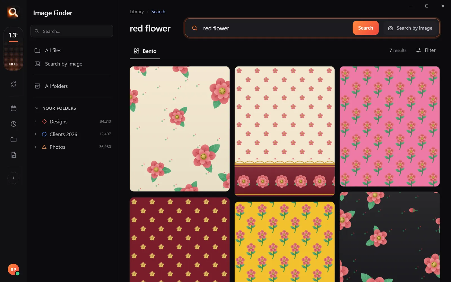Select the Designs folder row

pyautogui.click(x=72, y=121)
